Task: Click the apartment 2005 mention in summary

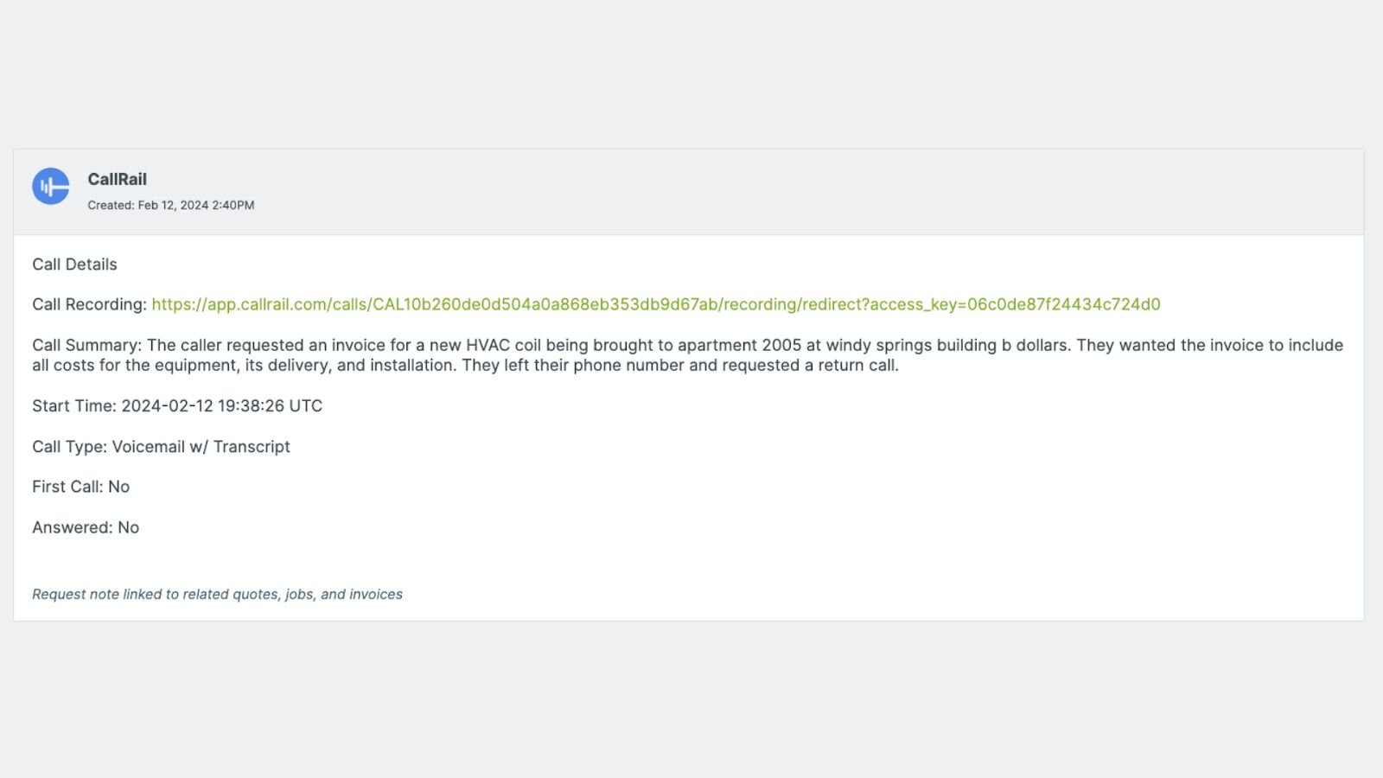Action: point(739,345)
